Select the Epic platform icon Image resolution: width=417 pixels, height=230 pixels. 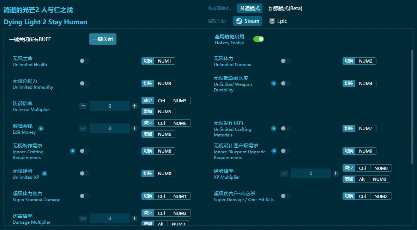(272, 21)
